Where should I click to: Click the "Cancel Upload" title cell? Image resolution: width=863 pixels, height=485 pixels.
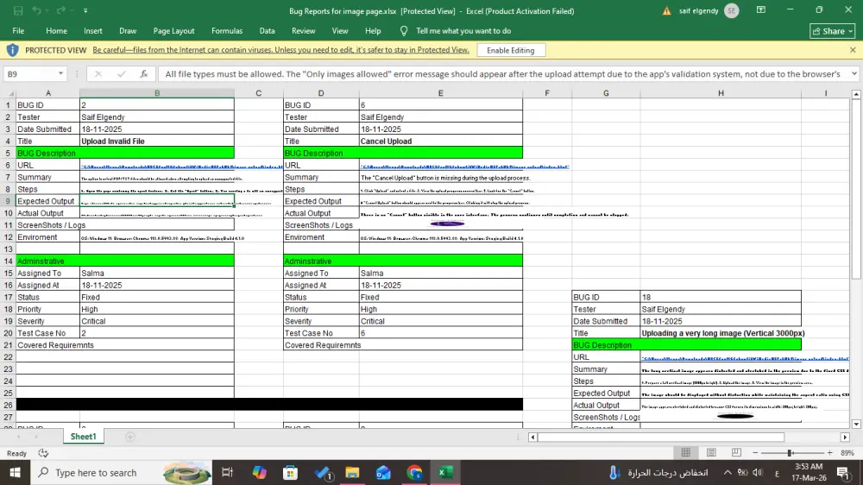click(x=441, y=141)
